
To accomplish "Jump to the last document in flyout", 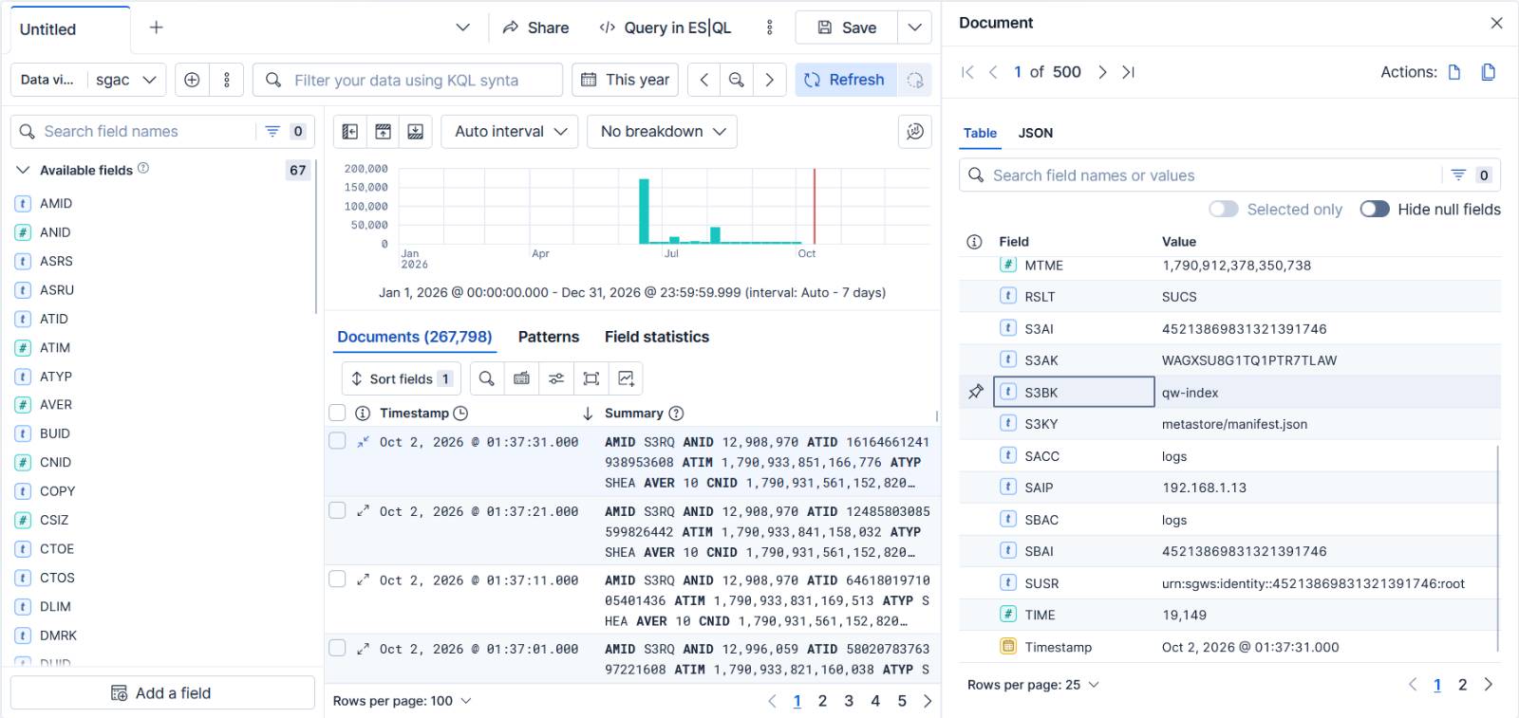I will [1128, 72].
